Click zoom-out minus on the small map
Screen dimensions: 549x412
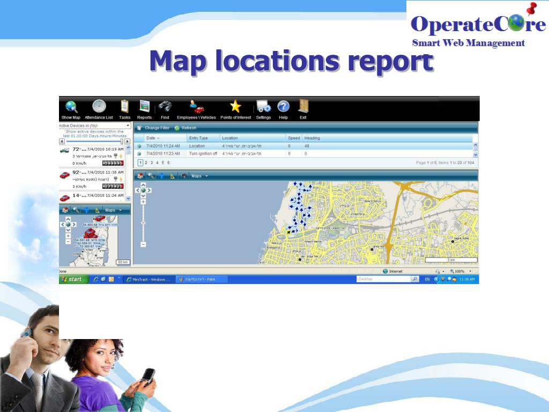click(x=68, y=242)
